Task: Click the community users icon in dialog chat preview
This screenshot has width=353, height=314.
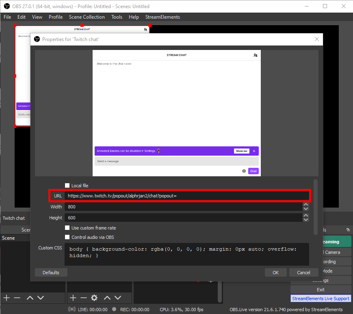Action: 255,55
